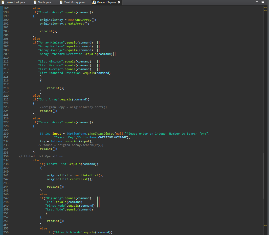Screen dimensions: 269x235
Task: Click line number 230 in the gutter
Action: pyautogui.click(x=6, y=133)
